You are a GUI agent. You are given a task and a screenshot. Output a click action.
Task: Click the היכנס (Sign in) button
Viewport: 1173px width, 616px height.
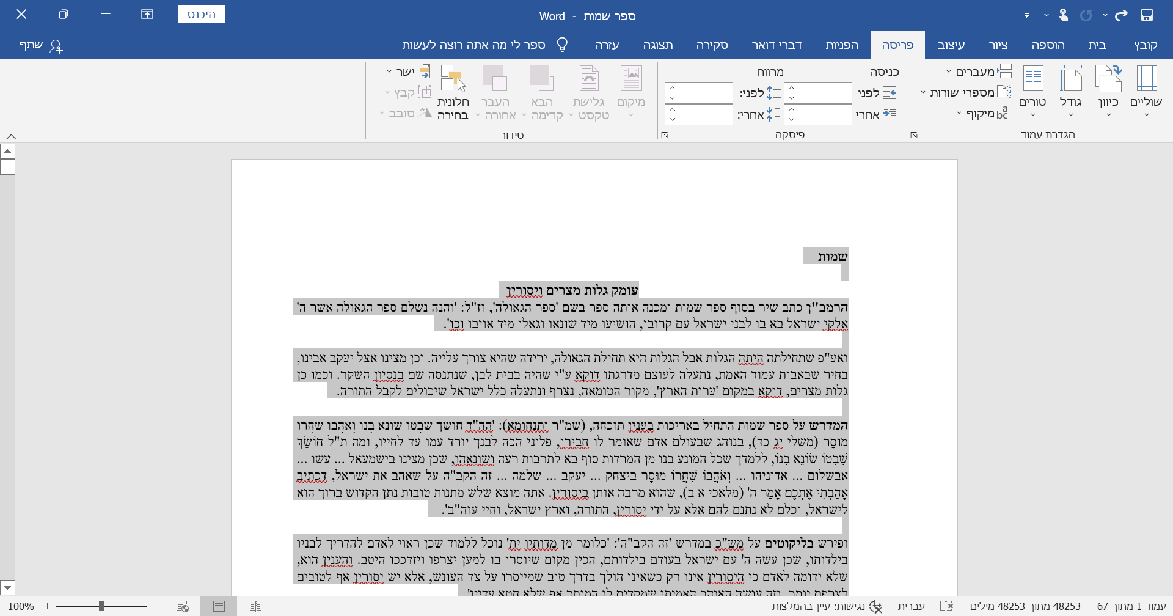(202, 14)
